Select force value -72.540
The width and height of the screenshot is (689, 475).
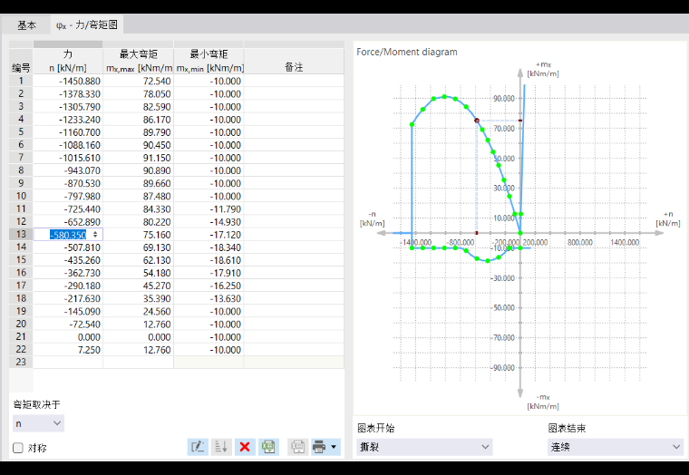68,325
